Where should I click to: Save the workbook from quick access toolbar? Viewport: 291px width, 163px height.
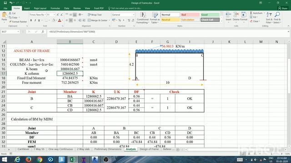(5, 3)
